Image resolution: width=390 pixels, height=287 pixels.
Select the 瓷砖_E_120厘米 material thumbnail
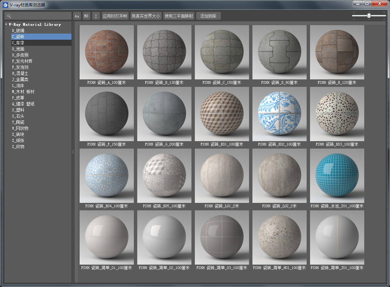[337, 52]
